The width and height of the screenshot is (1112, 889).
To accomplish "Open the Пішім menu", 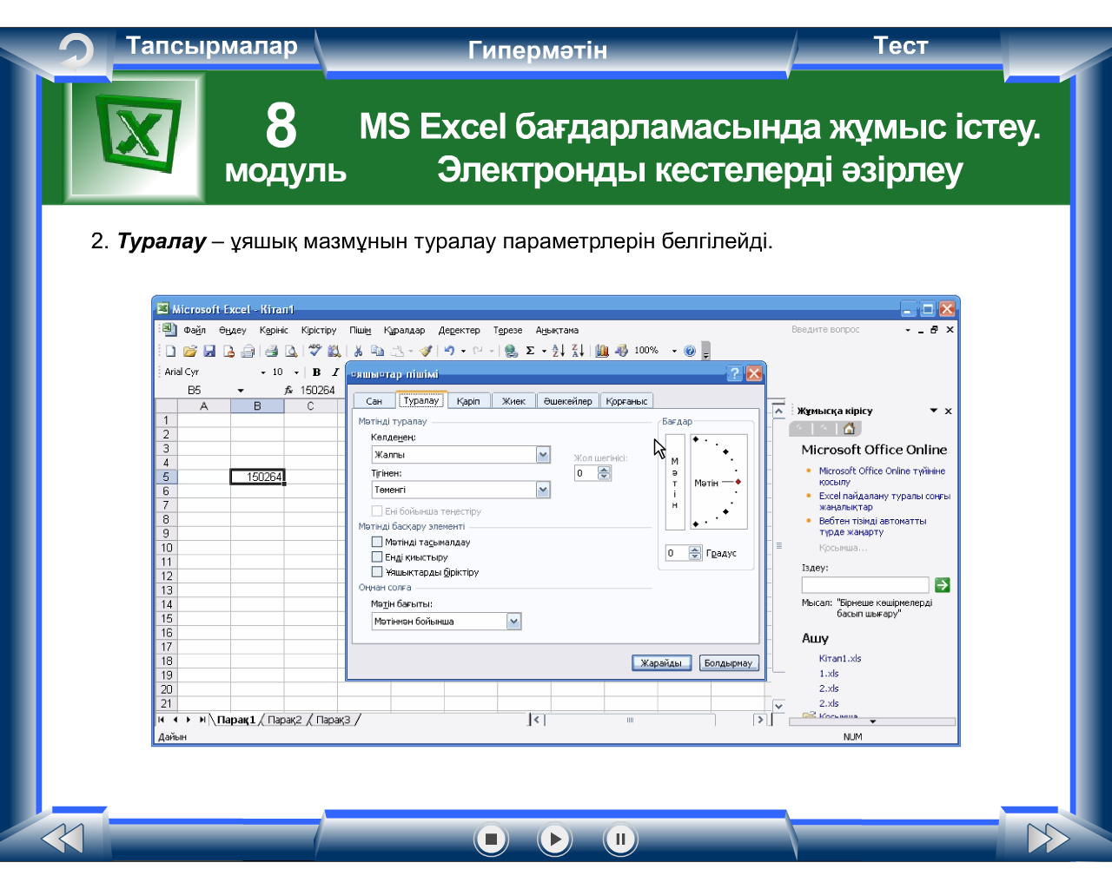I will [361, 330].
